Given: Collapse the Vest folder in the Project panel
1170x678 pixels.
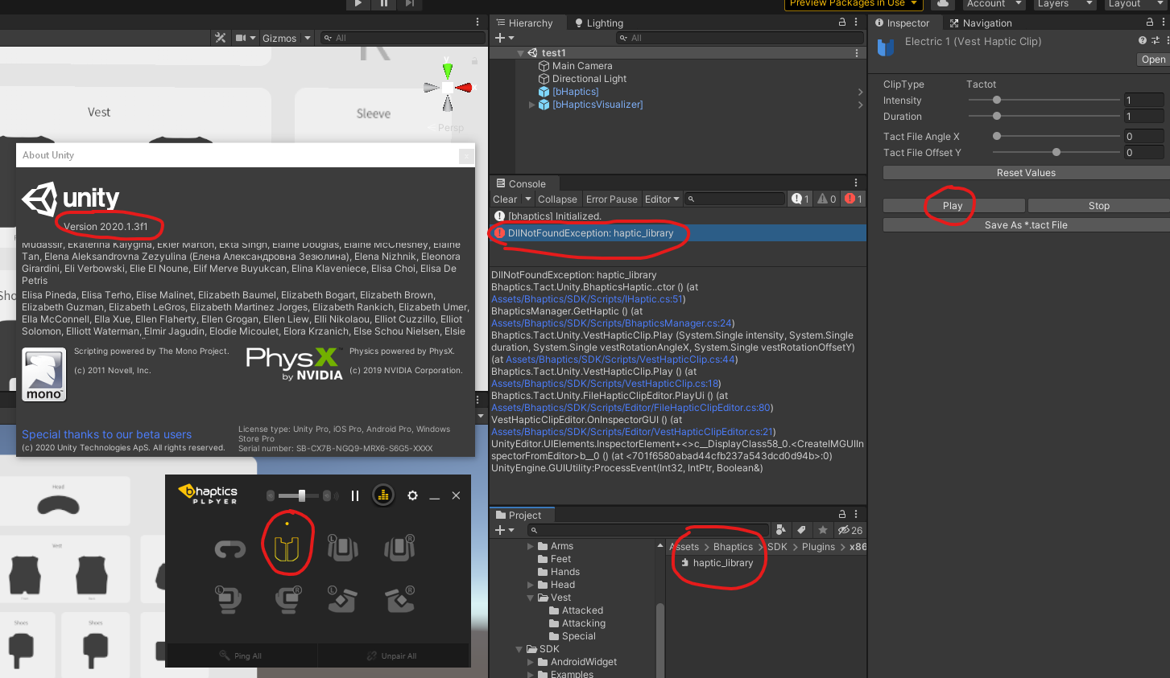Looking at the screenshot, I should pyautogui.click(x=530, y=597).
